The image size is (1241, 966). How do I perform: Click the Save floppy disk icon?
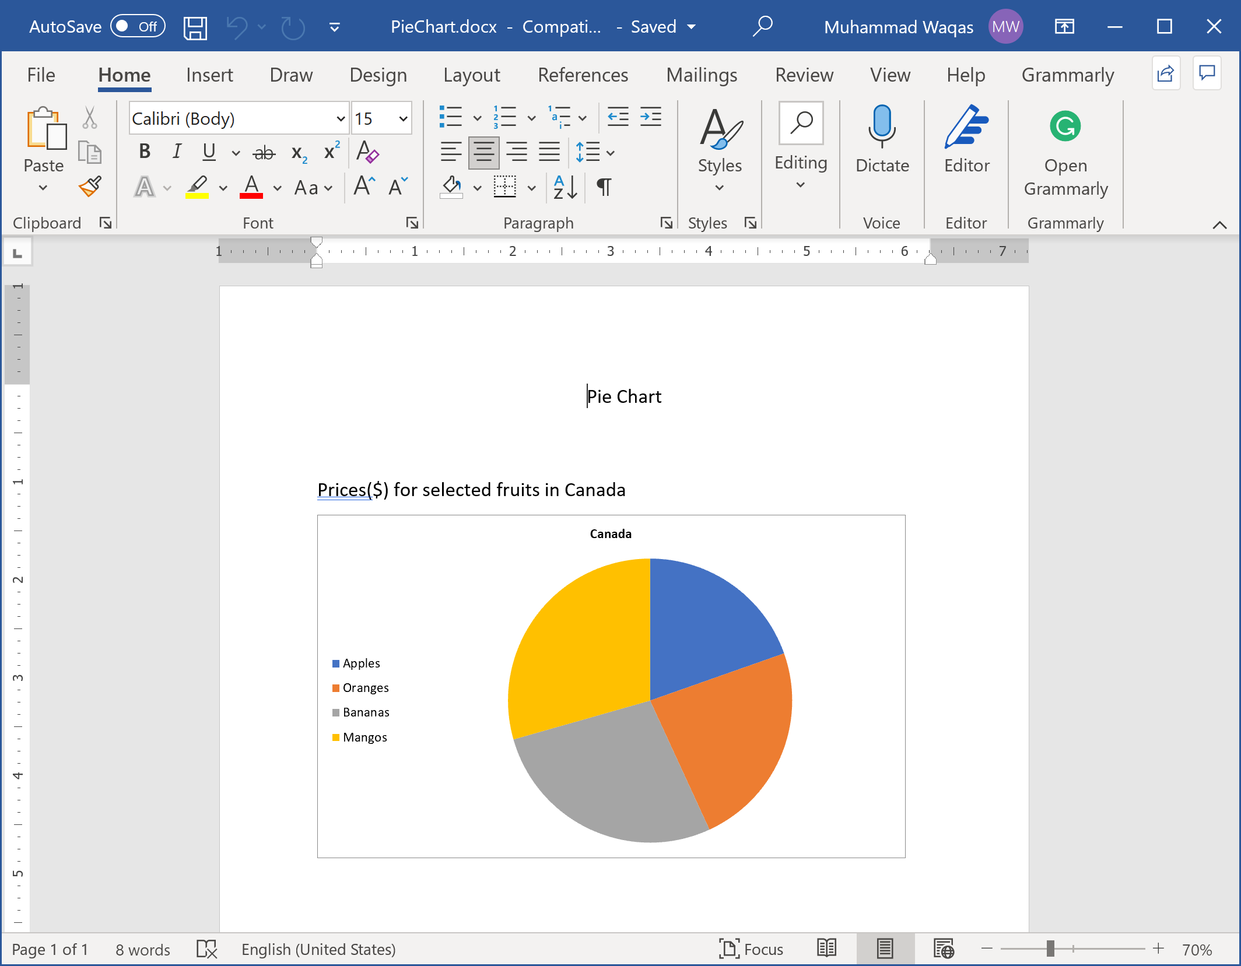[x=195, y=27]
